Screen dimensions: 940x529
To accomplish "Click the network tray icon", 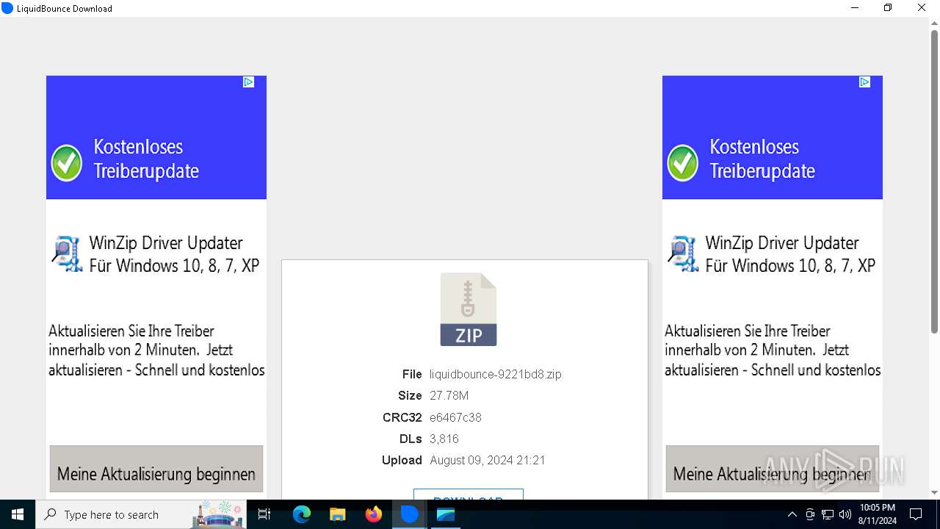I will coord(828,514).
